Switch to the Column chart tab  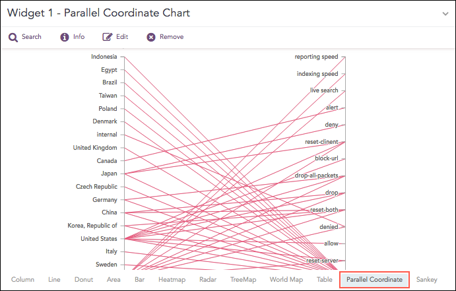22,280
